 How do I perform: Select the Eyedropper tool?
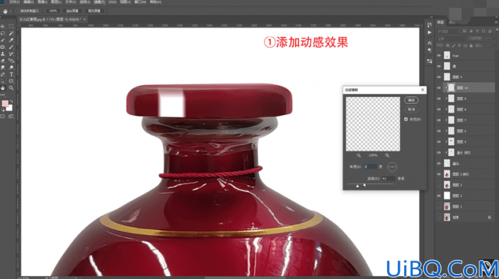coord(11,40)
